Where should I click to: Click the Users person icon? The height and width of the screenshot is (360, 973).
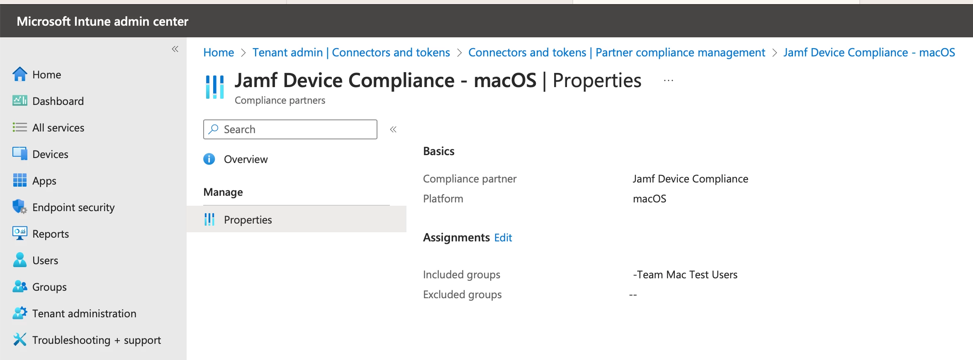(20, 260)
